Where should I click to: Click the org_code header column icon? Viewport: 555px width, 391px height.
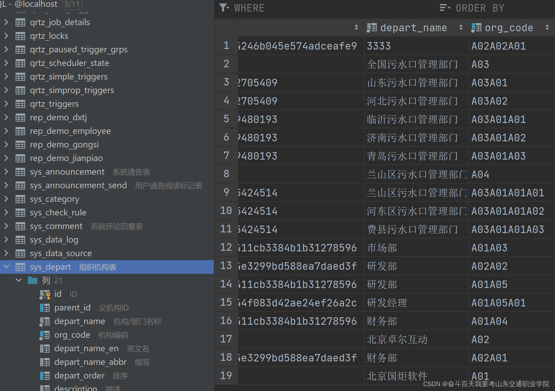click(476, 28)
